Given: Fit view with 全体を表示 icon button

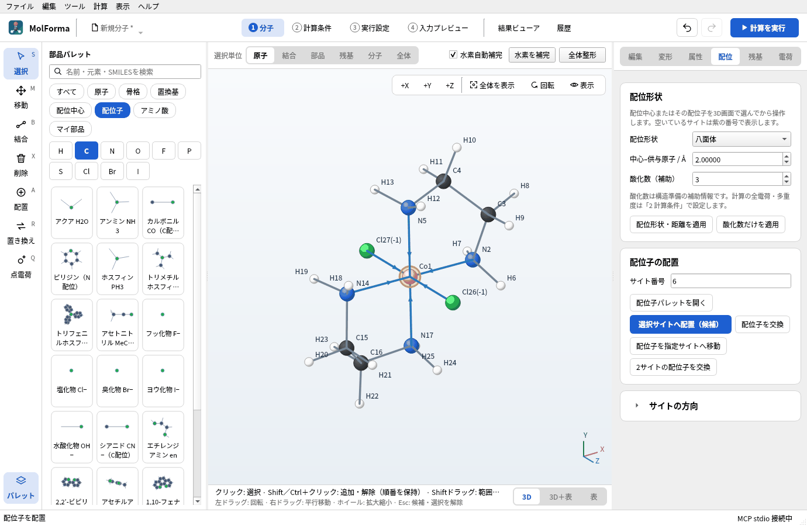Looking at the screenshot, I should coord(492,85).
